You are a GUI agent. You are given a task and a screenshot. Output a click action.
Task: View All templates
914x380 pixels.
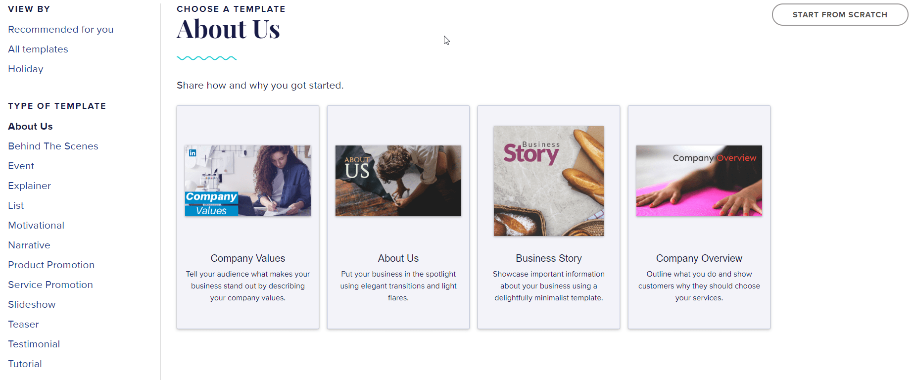[38, 49]
